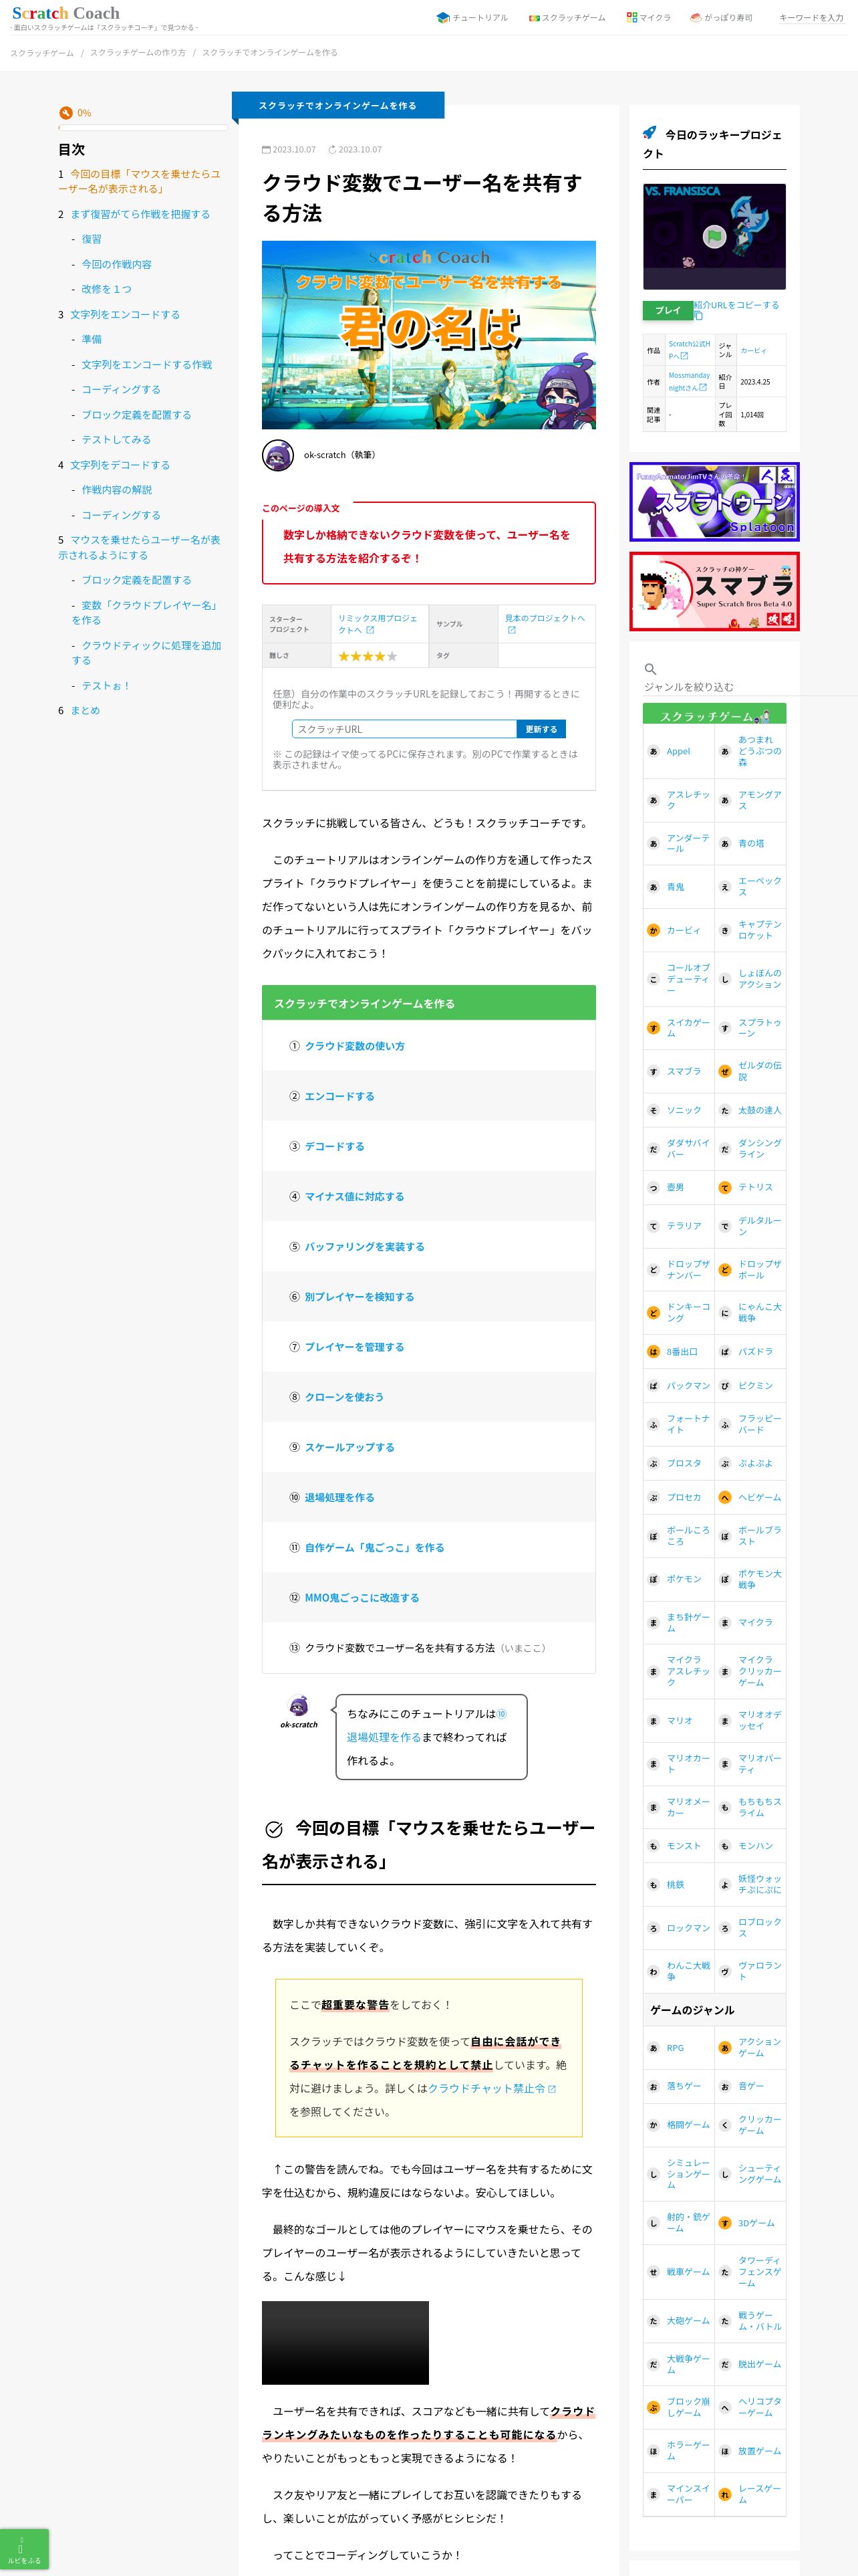Jump to TOC item まとめ

coord(85,710)
